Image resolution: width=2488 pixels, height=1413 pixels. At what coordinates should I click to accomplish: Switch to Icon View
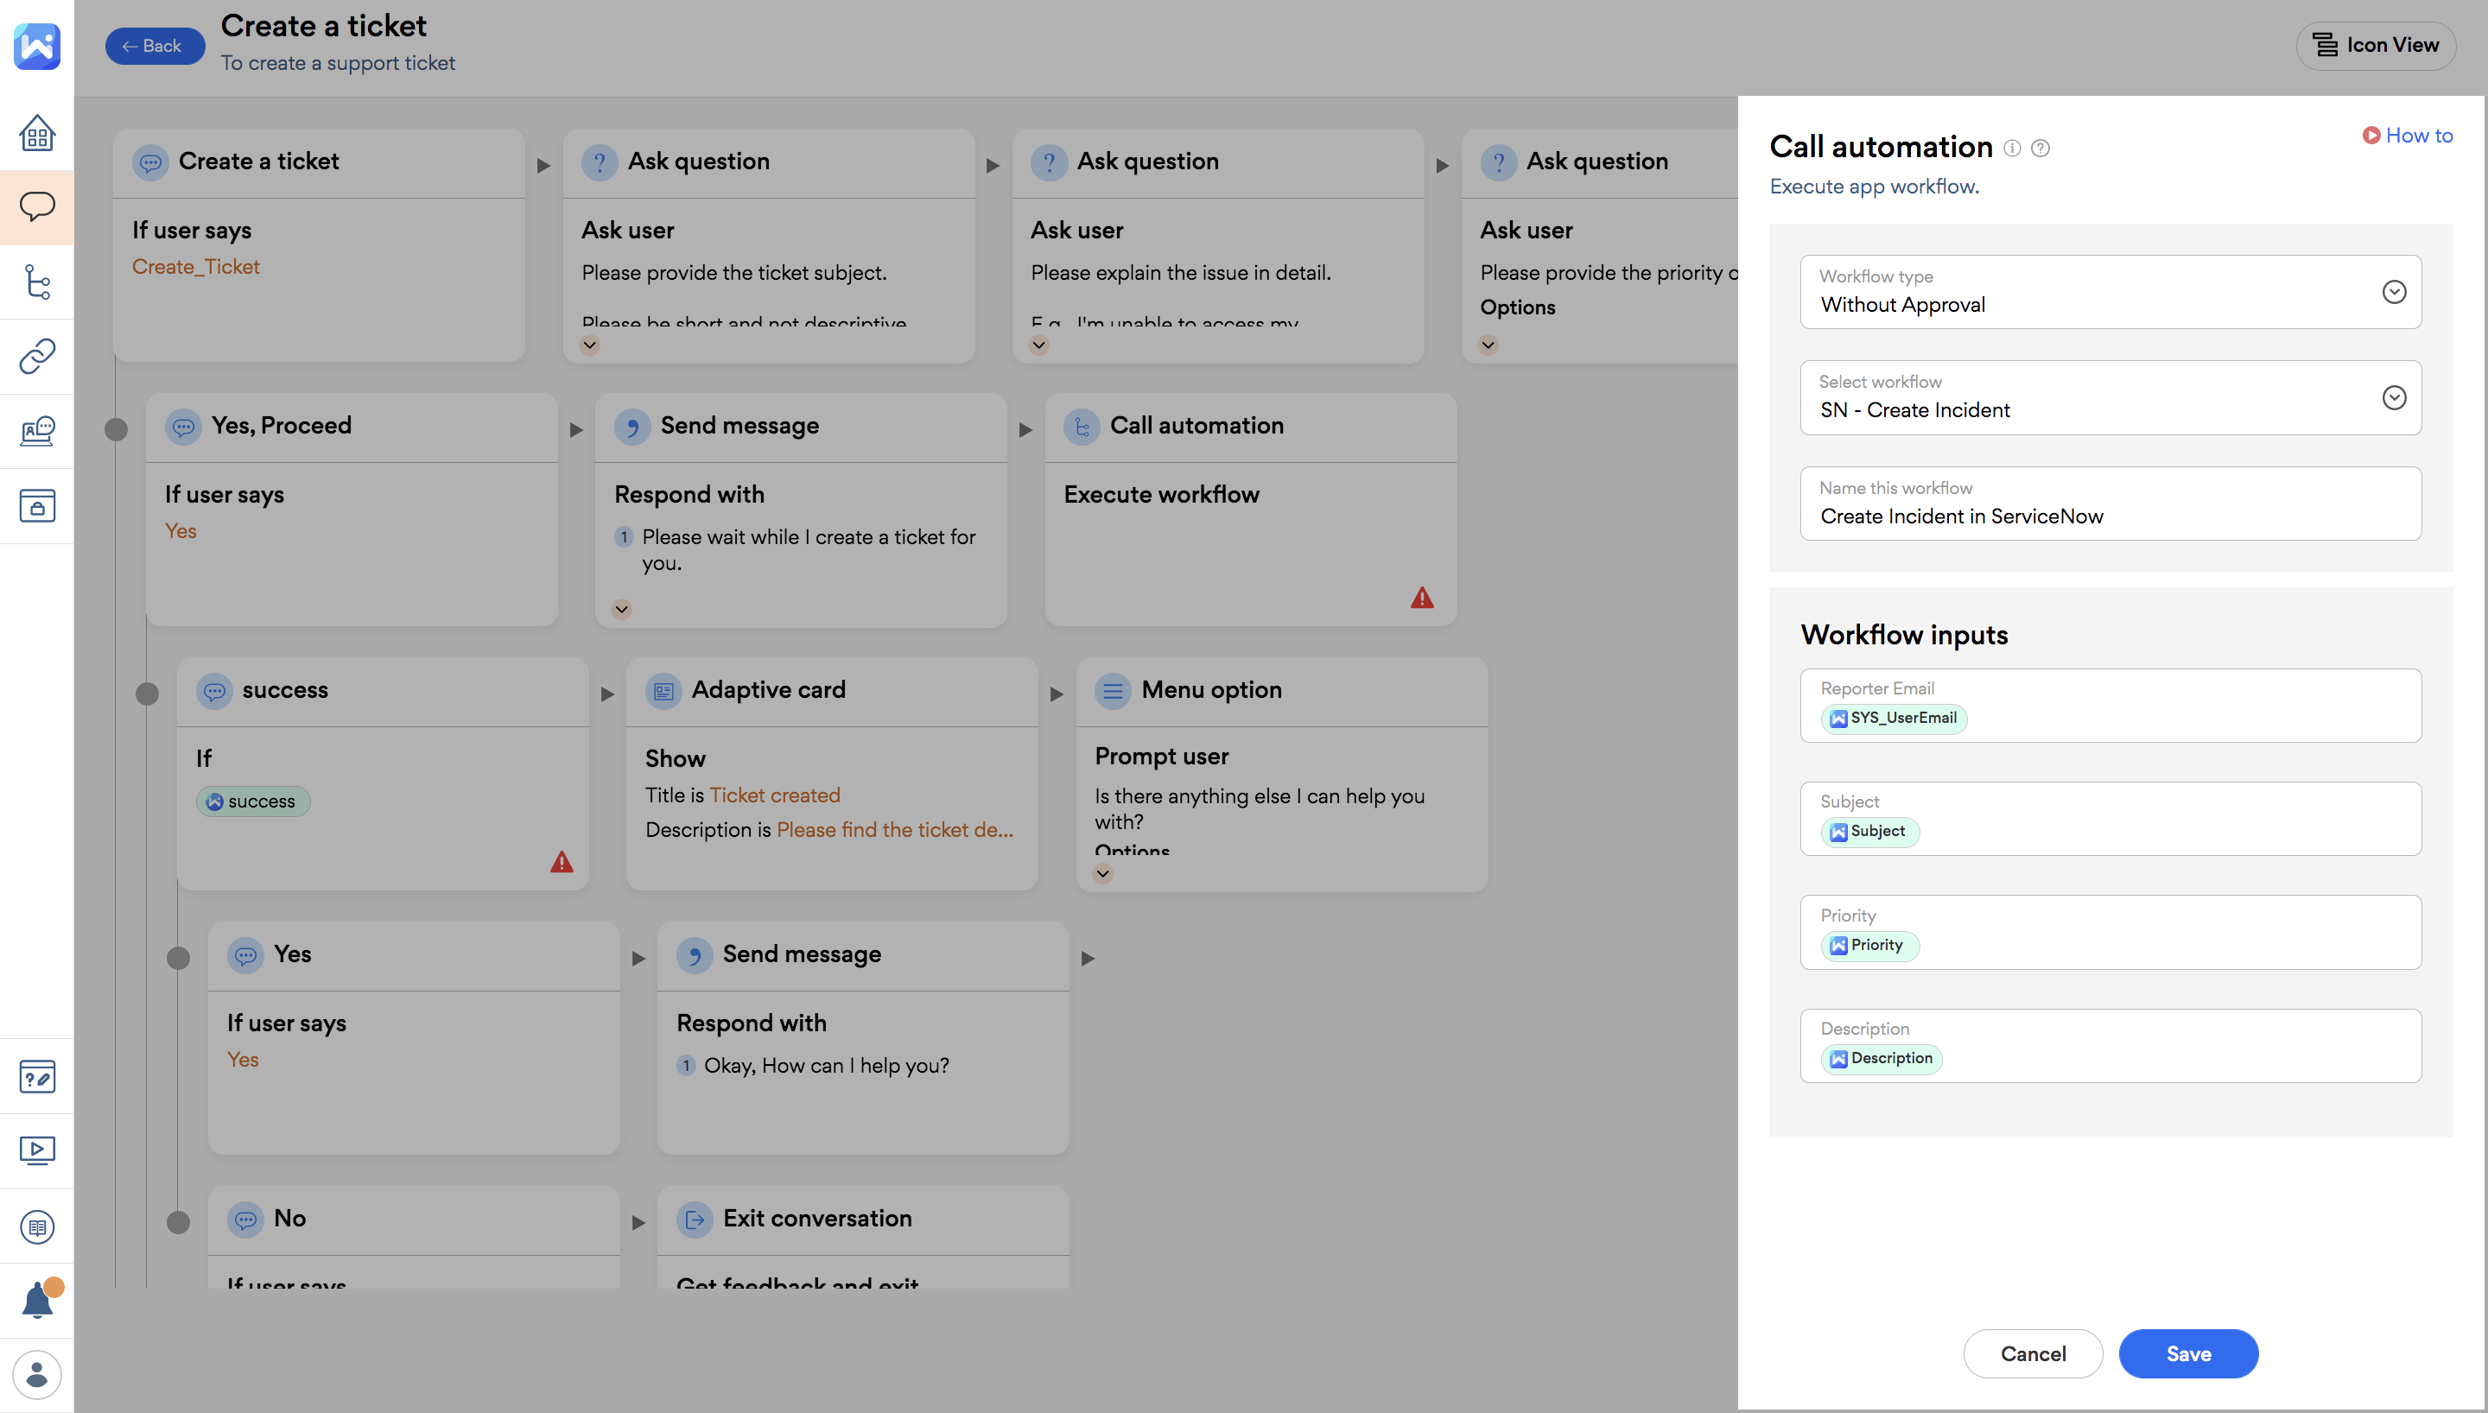coord(2376,46)
